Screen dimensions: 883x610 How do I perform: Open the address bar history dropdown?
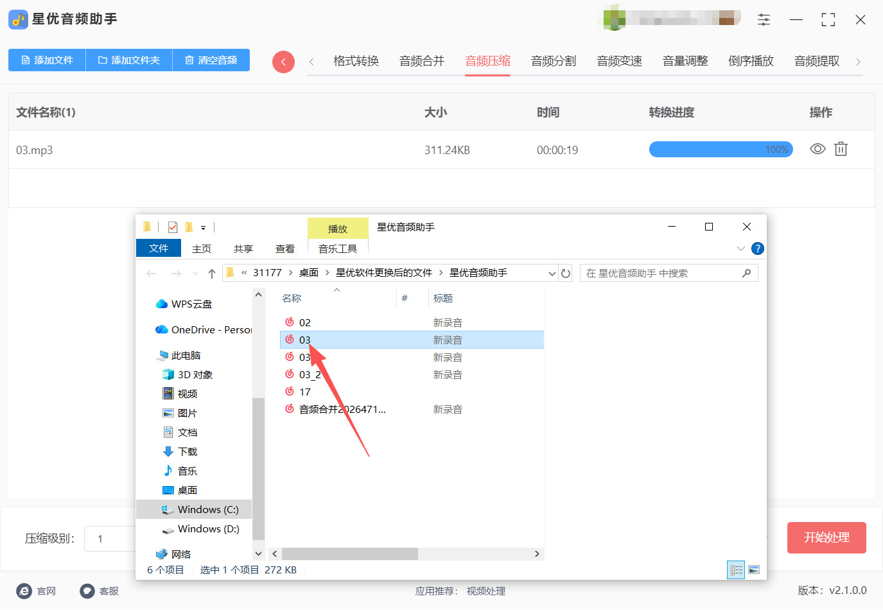click(x=552, y=274)
